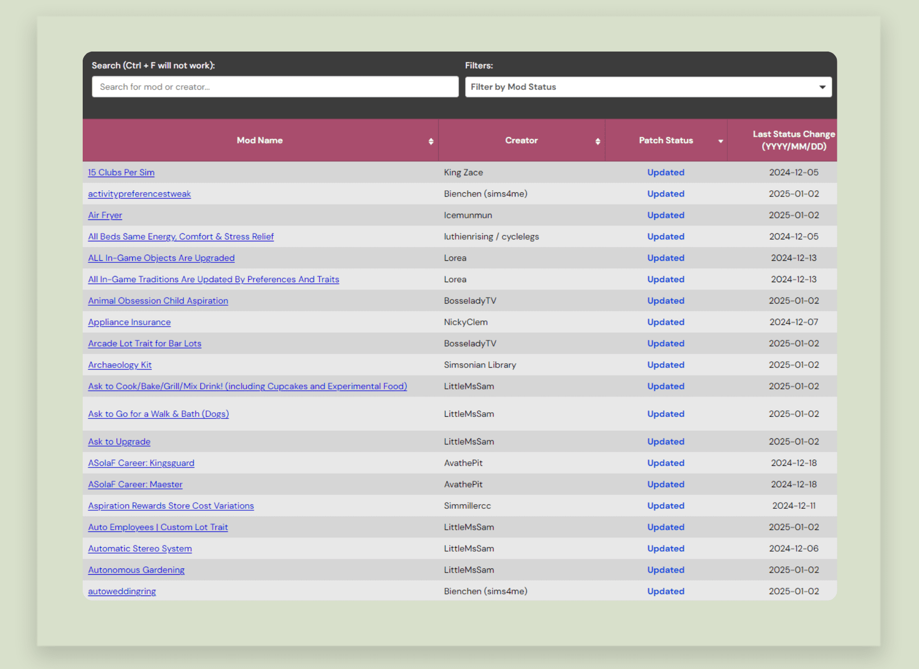The height and width of the screenshot is (669, 919).
Task: Click date 2024-12-13 for ALL In-Game Objects row
Action: (794, 258)
